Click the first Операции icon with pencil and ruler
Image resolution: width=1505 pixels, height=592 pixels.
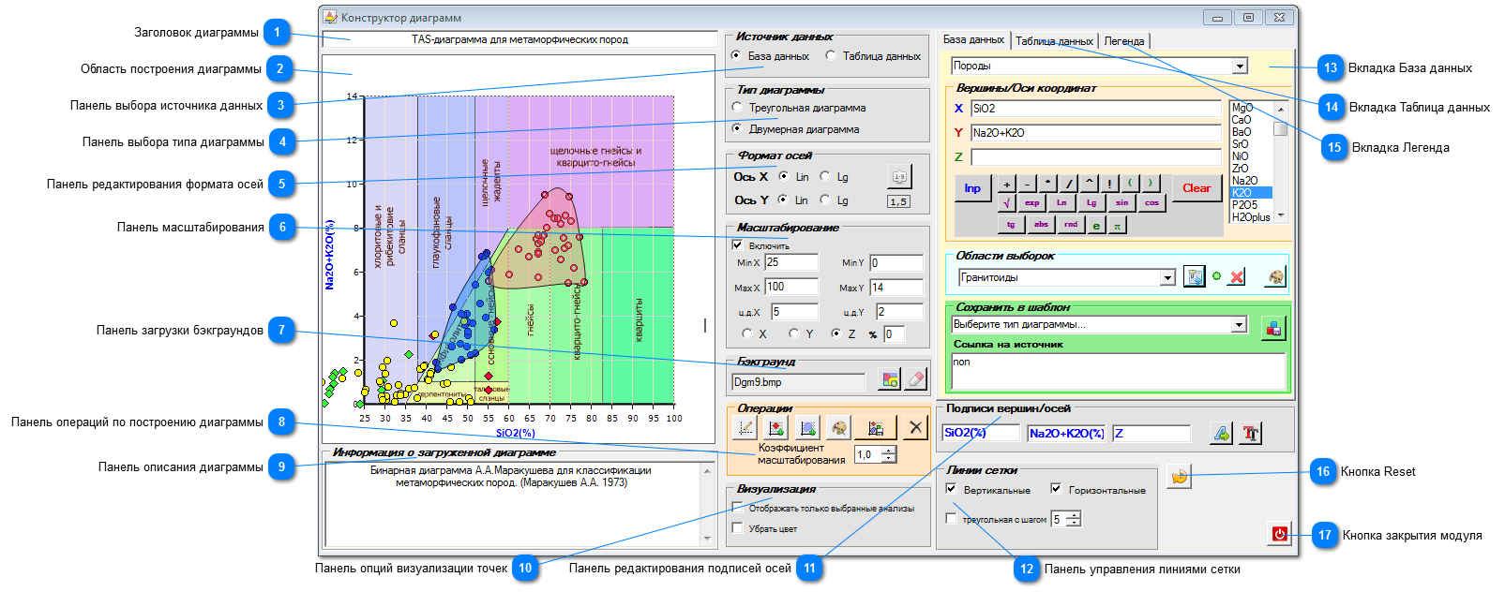pyautogui.click(x=745, y=428)
